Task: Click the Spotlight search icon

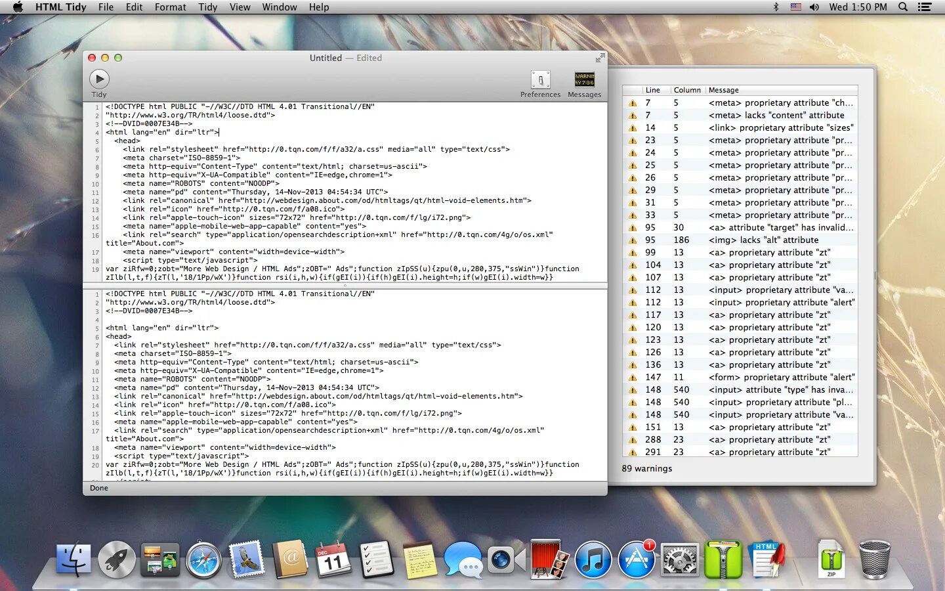Action: (x=903, y=7)
